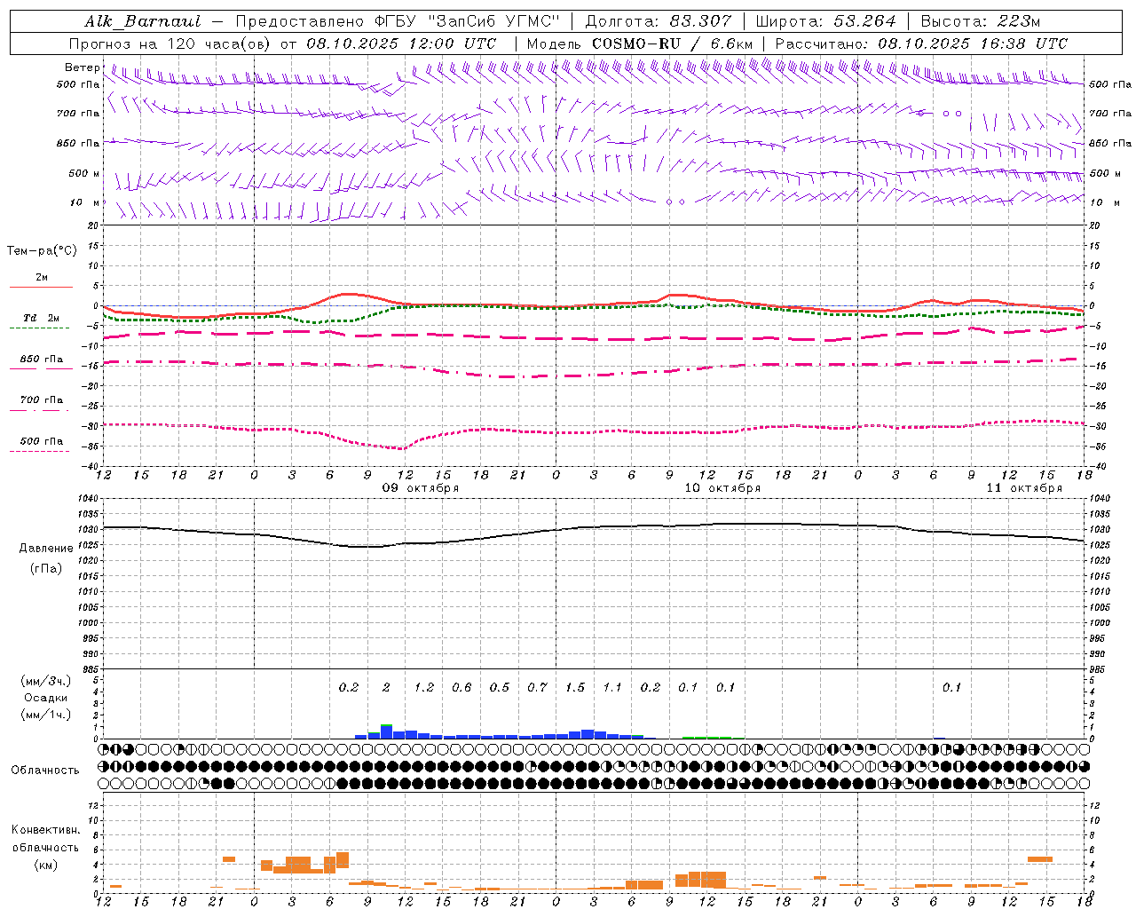This screenshot has height=909, width=1136.
Task: Click the Осадки panel label
Action: click(x=46, y=698)
